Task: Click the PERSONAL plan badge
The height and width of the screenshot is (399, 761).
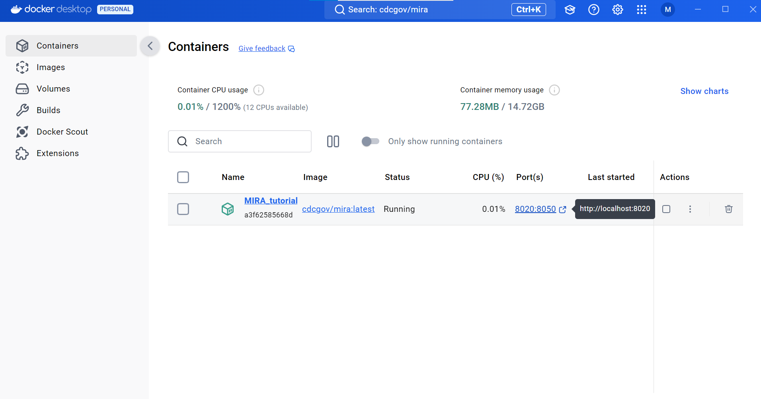Action: [115, 9]
